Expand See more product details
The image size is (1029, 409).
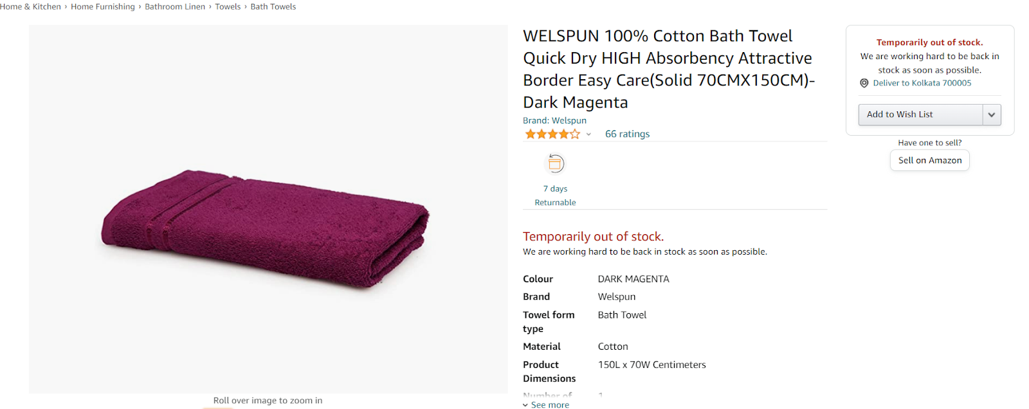[546, 404]
